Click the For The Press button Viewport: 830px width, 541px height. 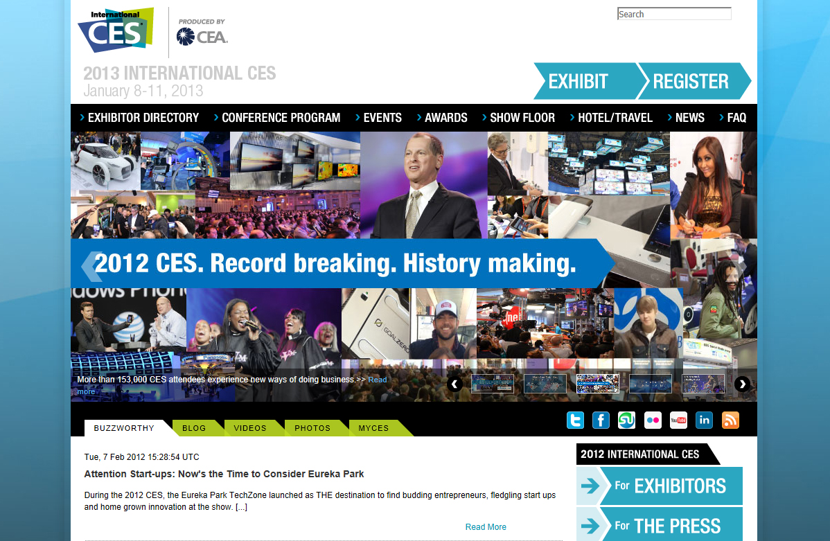coord(660,525)
